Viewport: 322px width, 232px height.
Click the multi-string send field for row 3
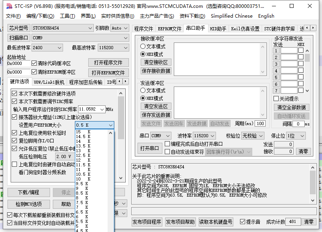click(x=289, y=64)
